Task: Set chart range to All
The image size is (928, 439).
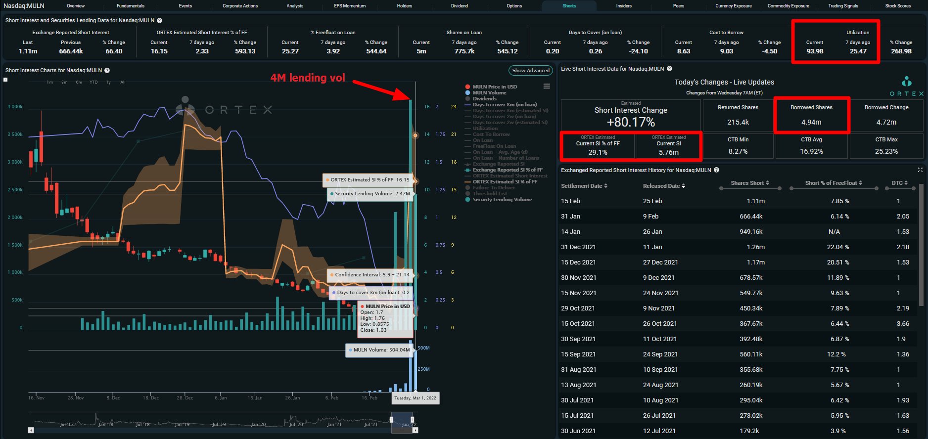Action: pyautogui.click(x=123, y=82)
